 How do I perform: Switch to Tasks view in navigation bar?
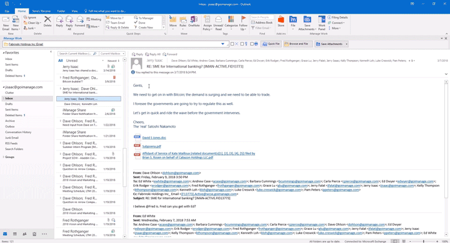(x=34, y=234)
